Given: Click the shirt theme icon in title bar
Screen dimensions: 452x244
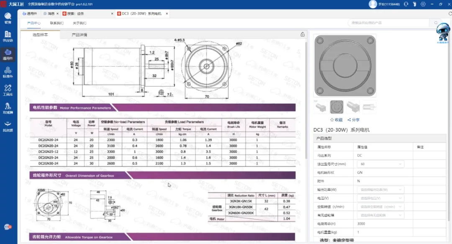Looking at the screenshot, I should click(414, 4).
